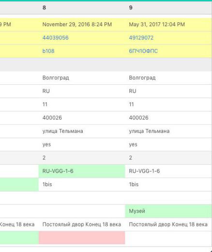
Task: Select Волгоград city value in version 9
Action: click(x=142, y=78)
